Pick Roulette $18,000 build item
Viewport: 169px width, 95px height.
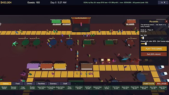point(32,88)
